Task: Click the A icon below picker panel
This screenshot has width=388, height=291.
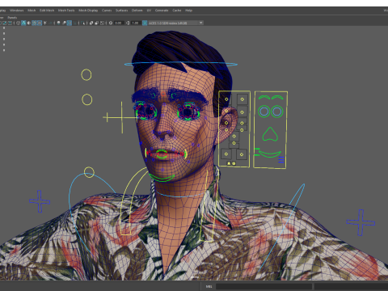Action: [229, 163]
